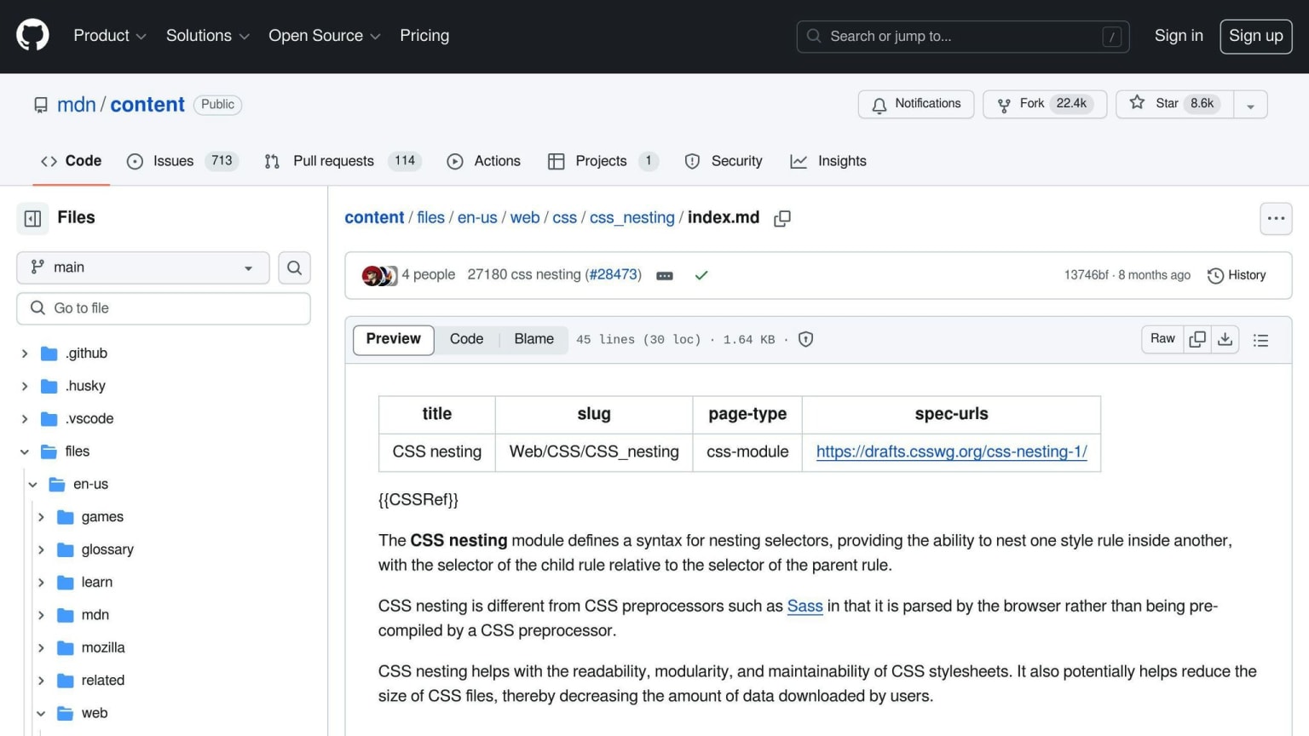Open the star lists dropdown arrow
1309x736 pixels.
tap(1250, 105)
